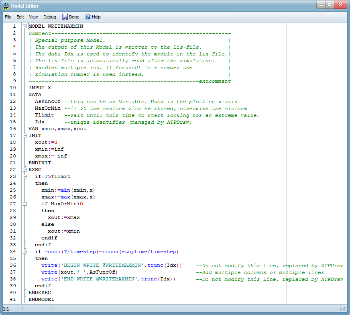Collapse the 'if MaxOrMin>0' fold marker
The width and height of the screenshot is (350, 315).
[25, 204]
